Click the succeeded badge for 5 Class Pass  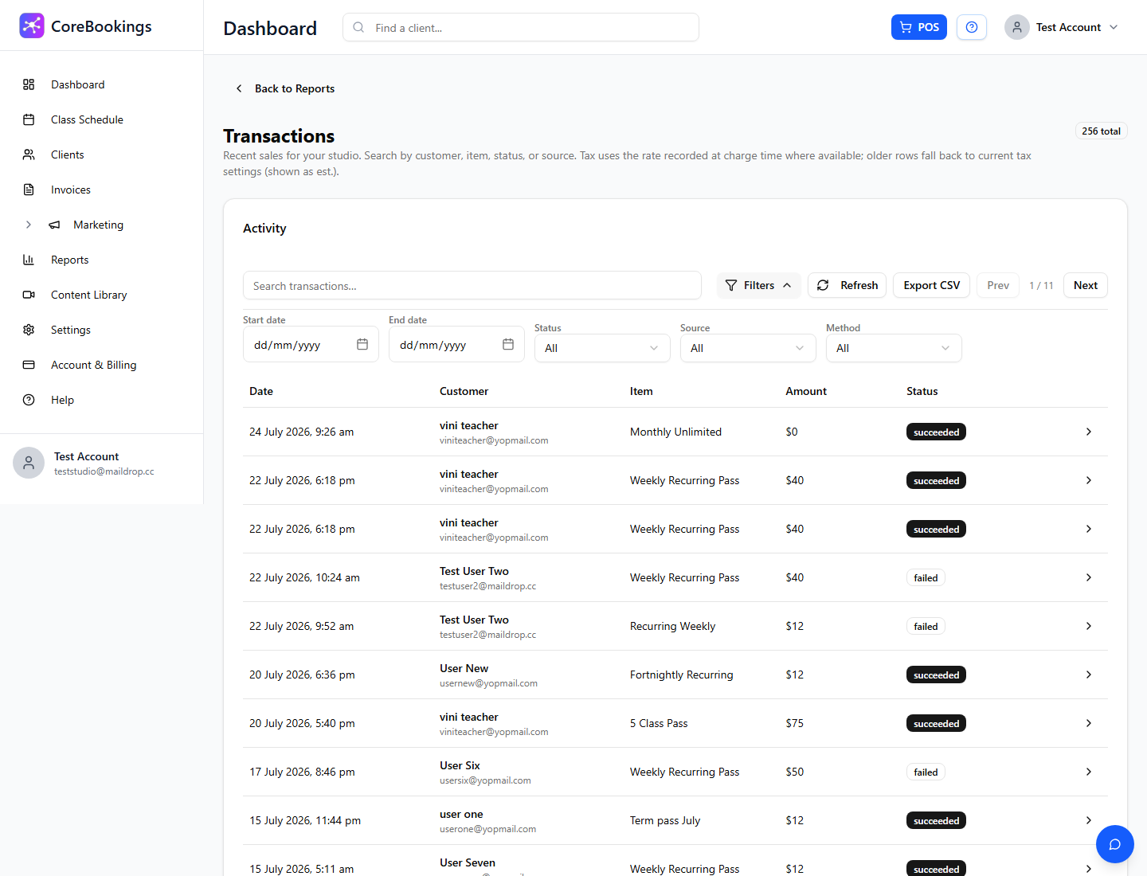click(x=936, y=724)
